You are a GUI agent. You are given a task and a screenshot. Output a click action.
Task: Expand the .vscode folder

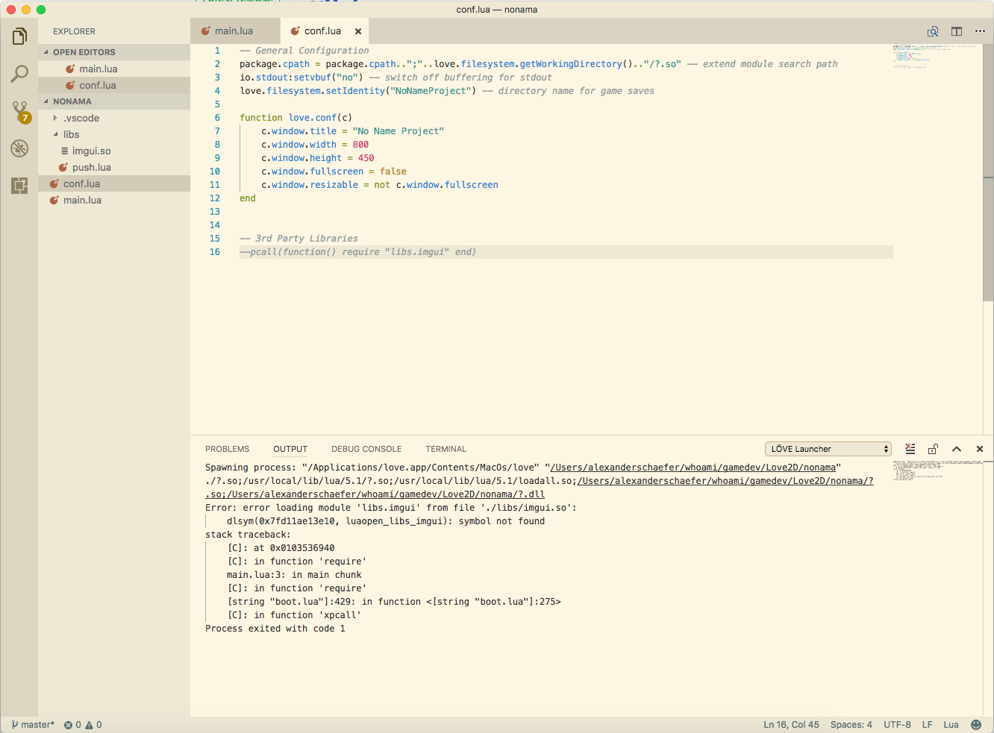[114, 118]
